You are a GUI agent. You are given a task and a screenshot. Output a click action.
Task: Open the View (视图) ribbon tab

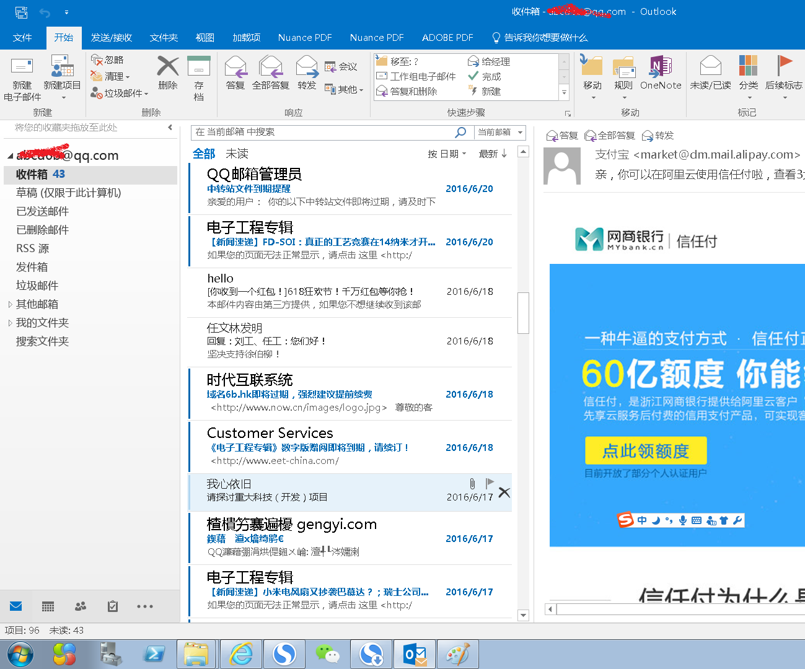coord(205,38)
